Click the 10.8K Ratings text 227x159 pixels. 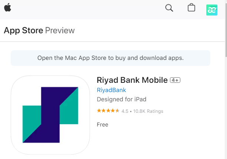tap(148, 111)
